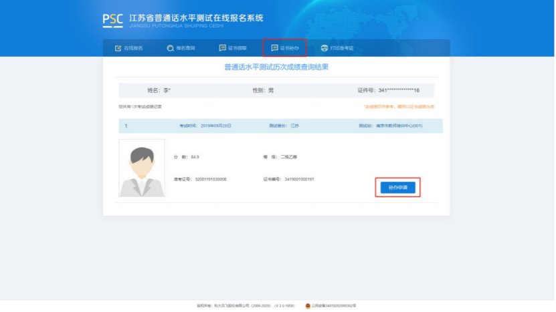The width and height of the screenshot is (556, 312).
Task: Click the candidate avatar photo
Action: (142, 168)
